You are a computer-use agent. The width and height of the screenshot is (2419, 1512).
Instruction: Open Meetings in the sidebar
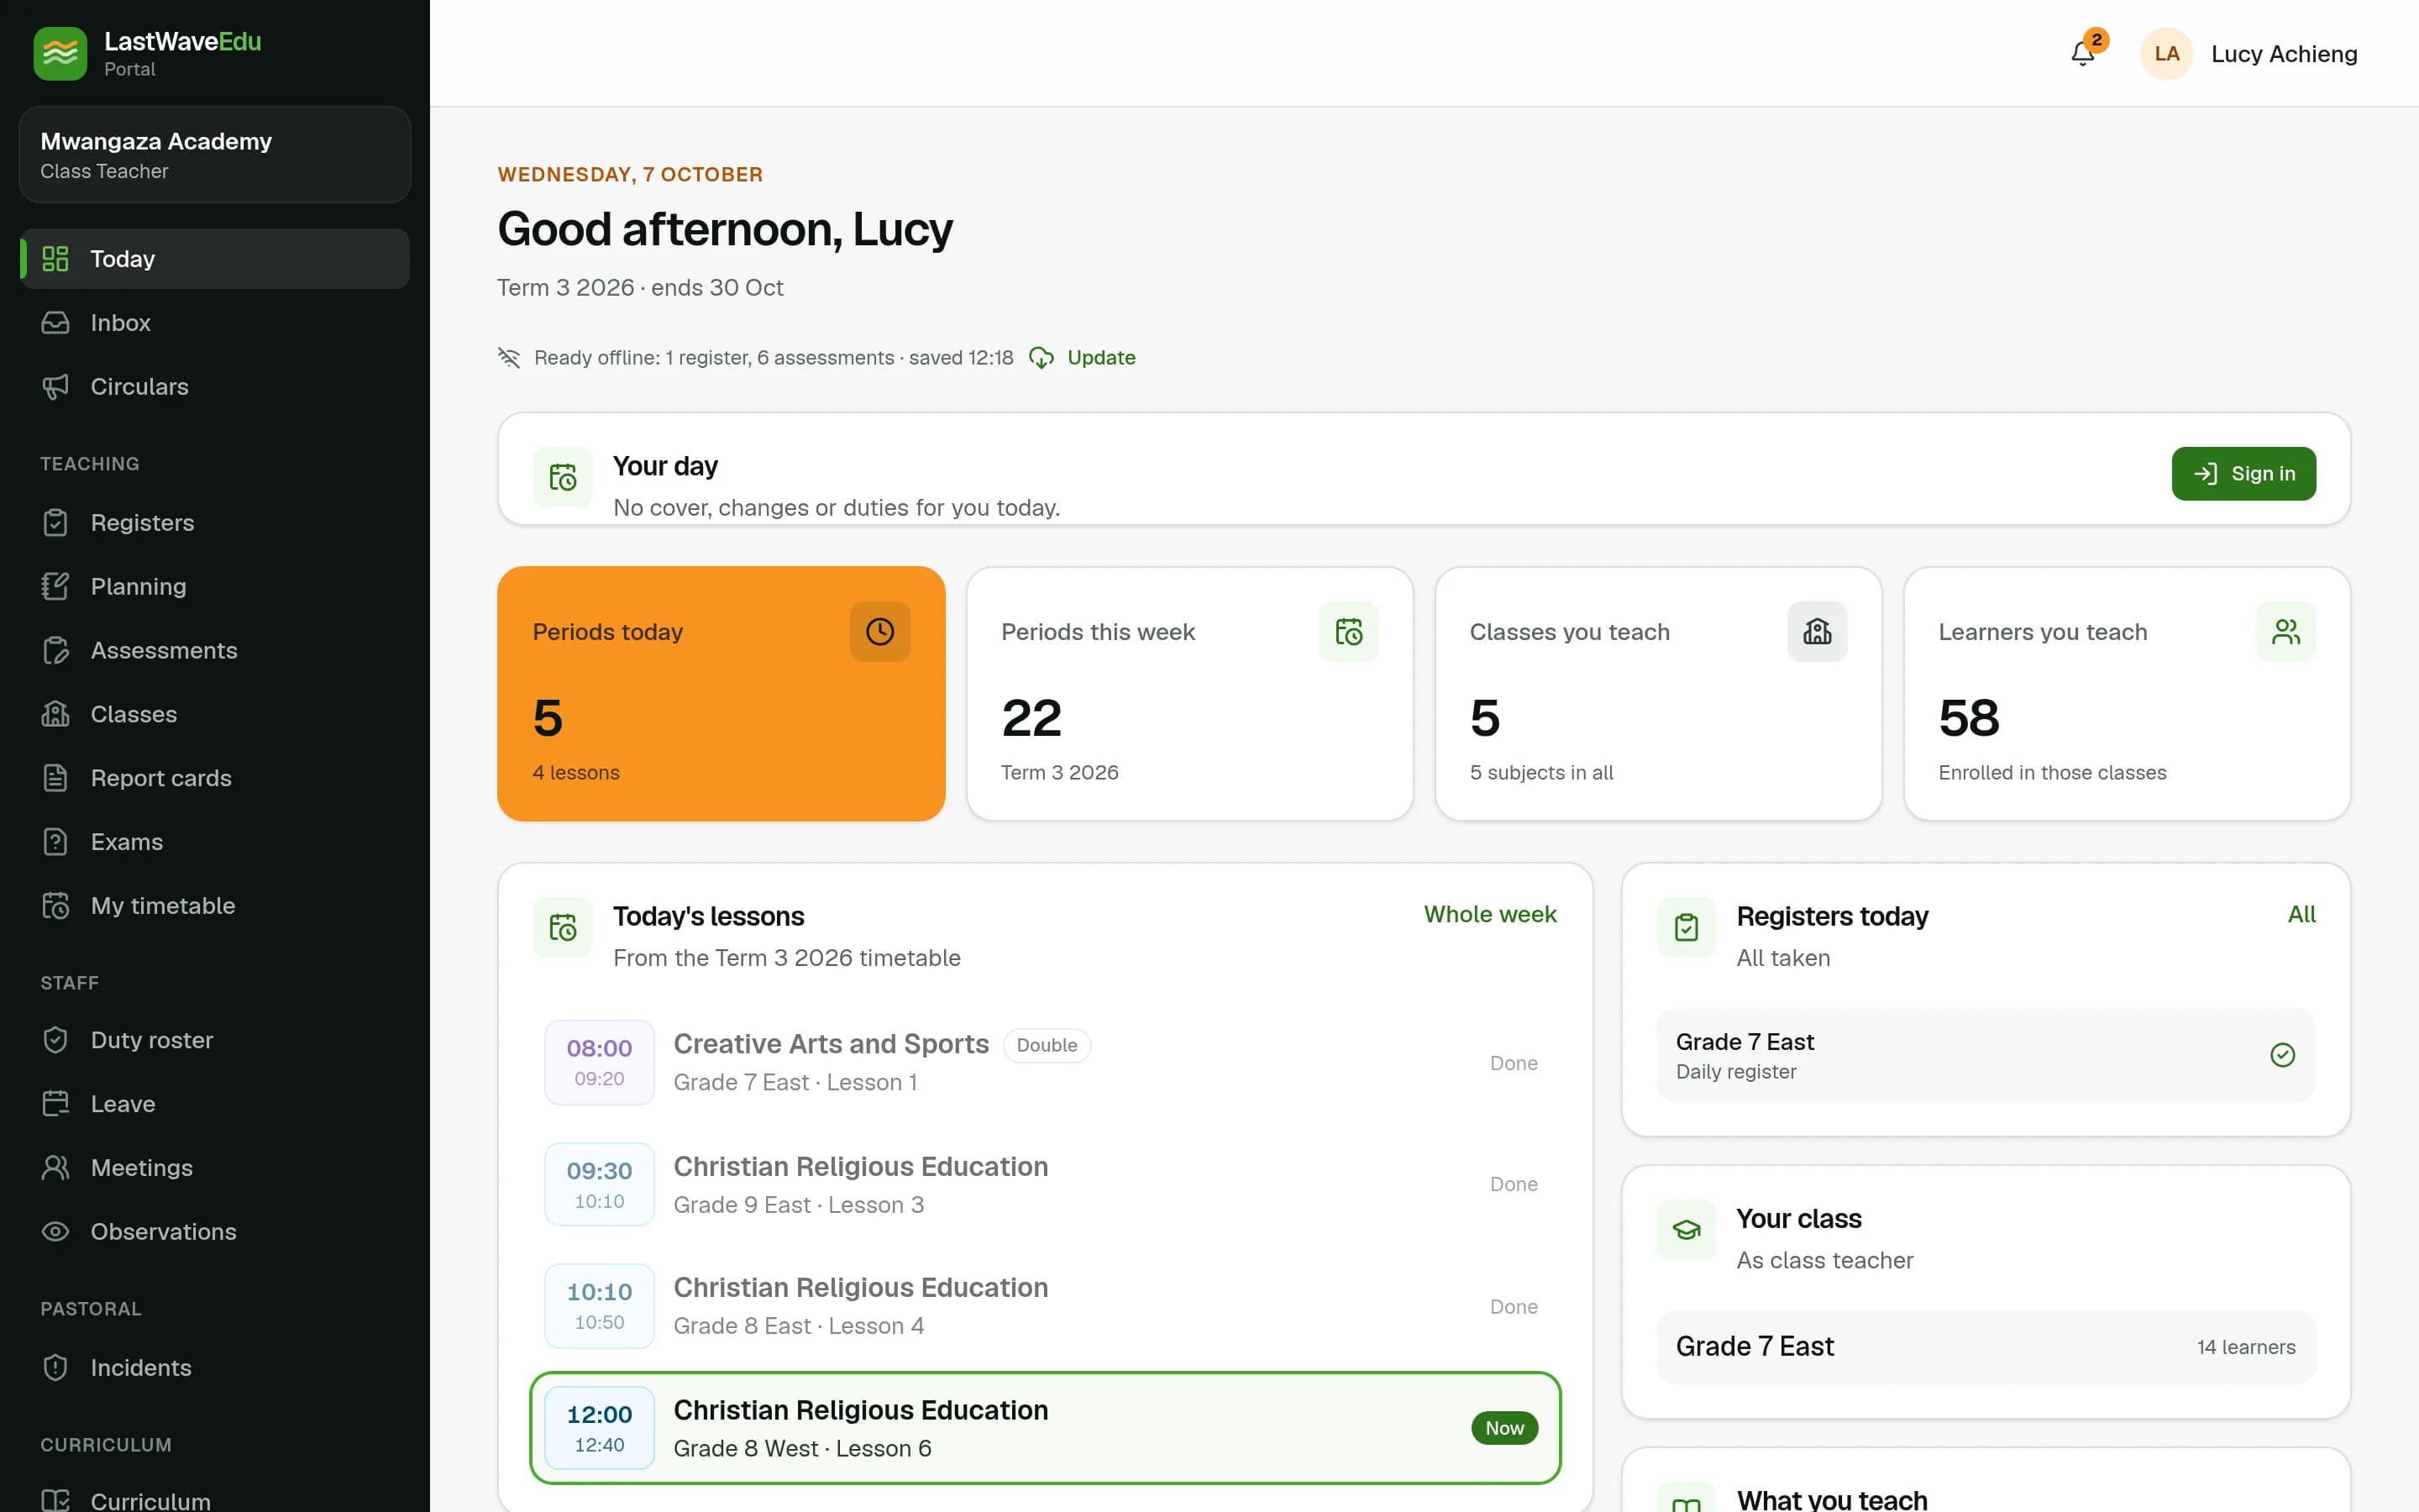coord(215,1168)
